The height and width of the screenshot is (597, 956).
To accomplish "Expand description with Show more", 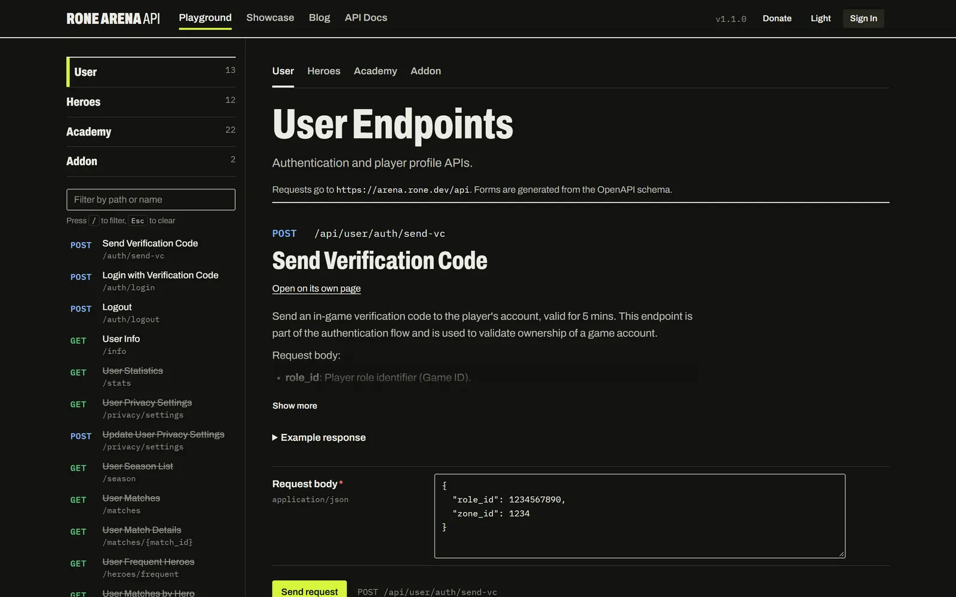I will (295, 405).
